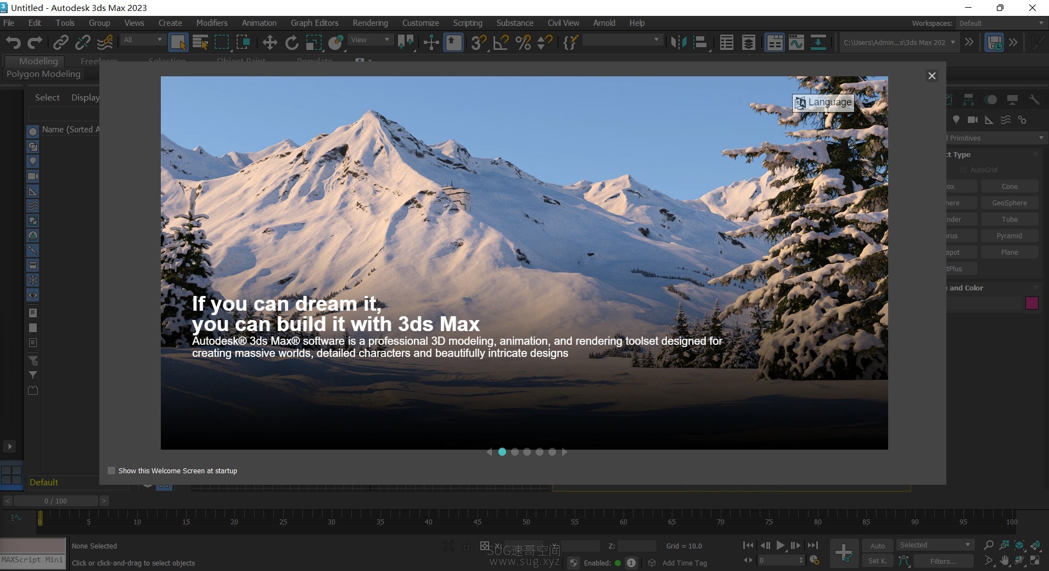This screenshot has height=571, width=1049.
Task: Click the Mirror tool icon
Action: (x=678, y=42)
